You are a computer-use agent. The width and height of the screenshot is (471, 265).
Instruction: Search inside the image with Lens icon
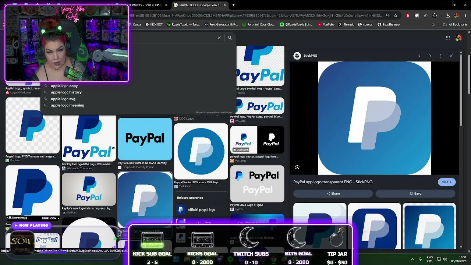[297, 167]
